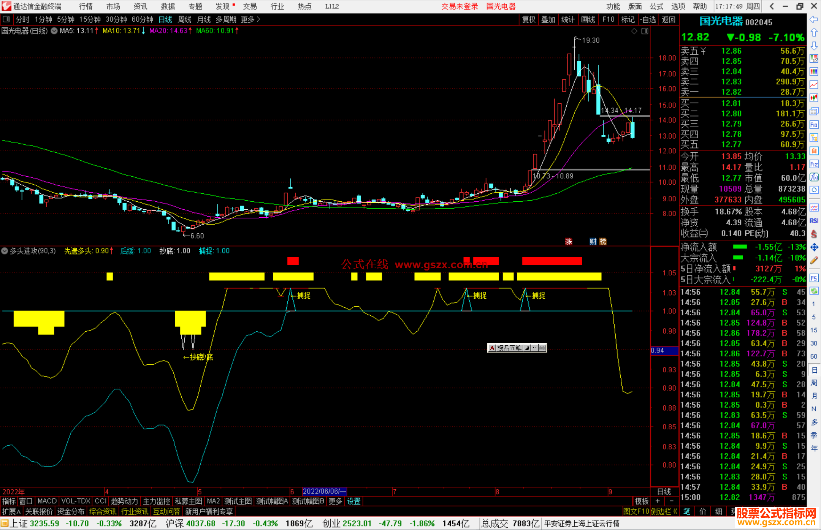Click the down arrow icon in right sidebar
821x530 pixels.
(x=814, y=46)
